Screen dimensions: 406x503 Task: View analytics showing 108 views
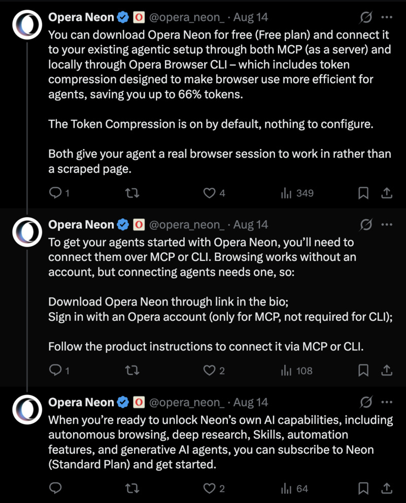coord(296,371)
